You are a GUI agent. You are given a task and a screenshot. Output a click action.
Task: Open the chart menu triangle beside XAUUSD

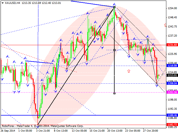(3, 3)
